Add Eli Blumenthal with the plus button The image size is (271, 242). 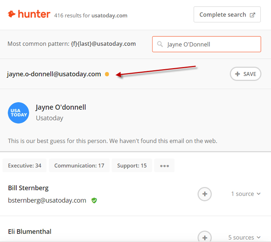[x=205, y=237]
